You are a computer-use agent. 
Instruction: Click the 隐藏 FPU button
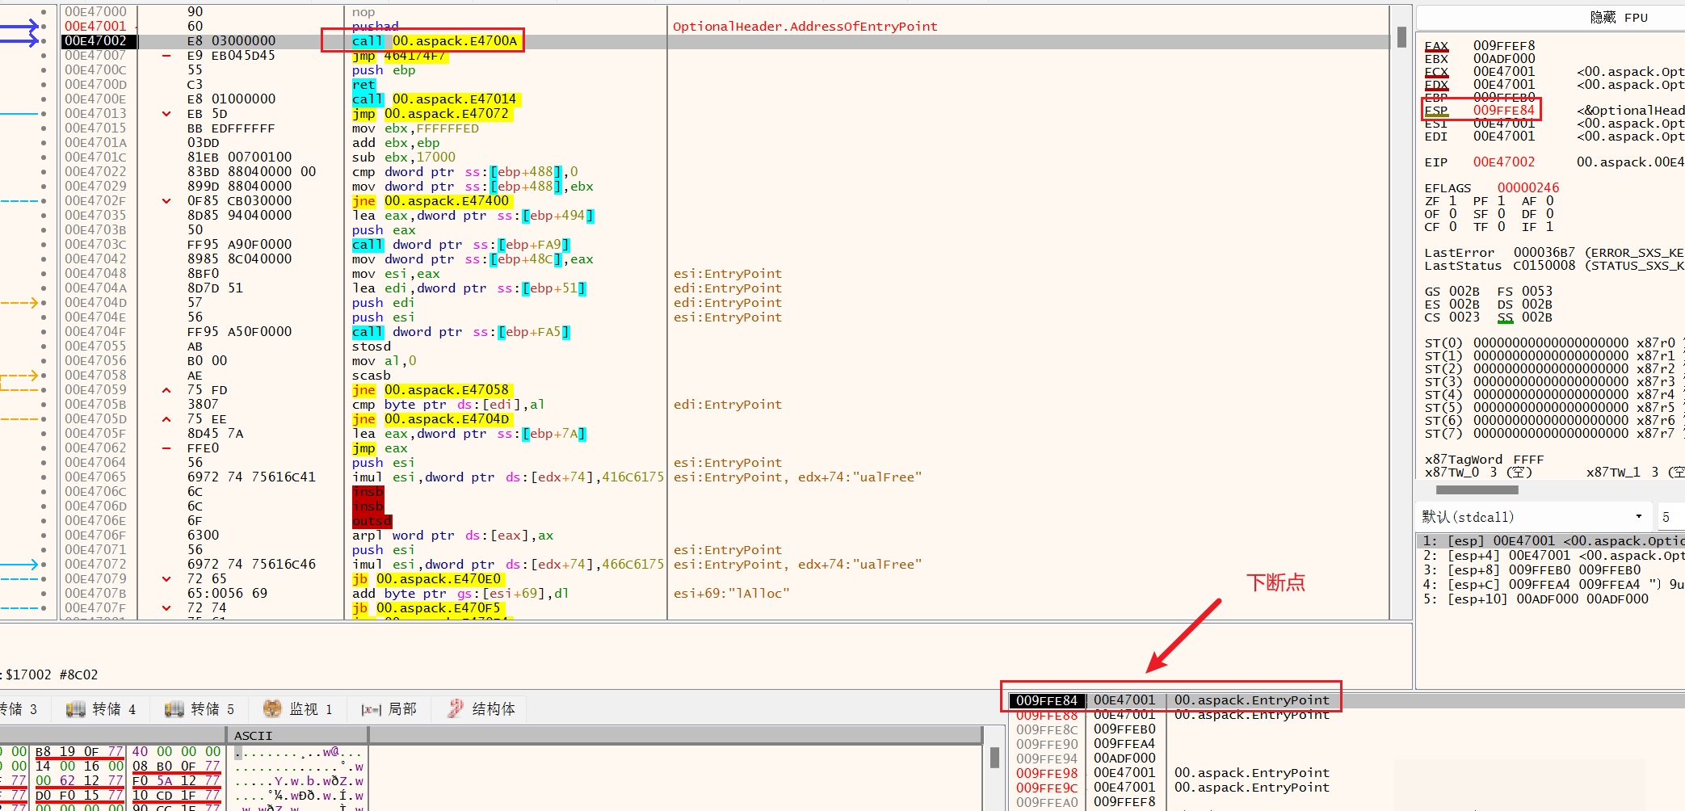(x=1618, y=18)
